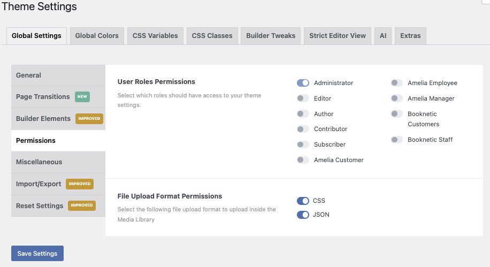Click the Administrator label text
The image size is (490, 267).
pyautogui.click(x=333, y=83)
